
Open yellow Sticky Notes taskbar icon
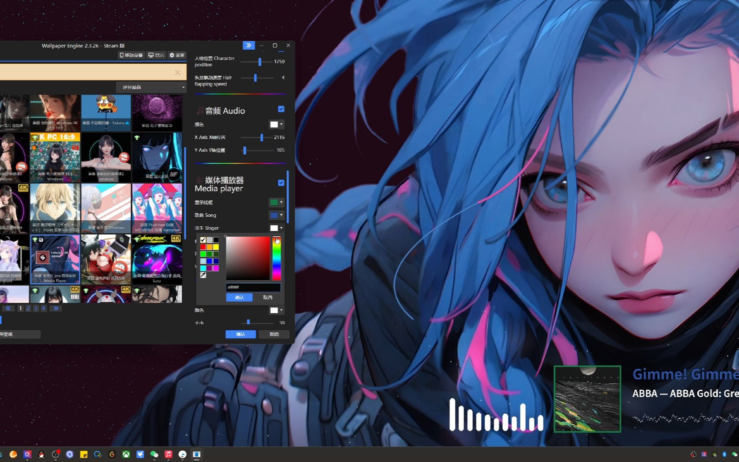84,454
